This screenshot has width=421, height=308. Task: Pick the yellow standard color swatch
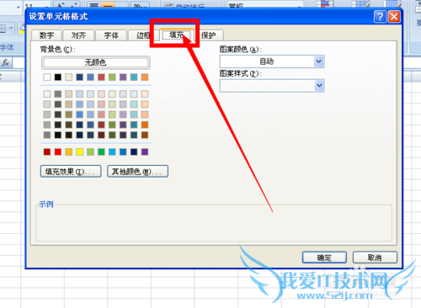[80, 151]
